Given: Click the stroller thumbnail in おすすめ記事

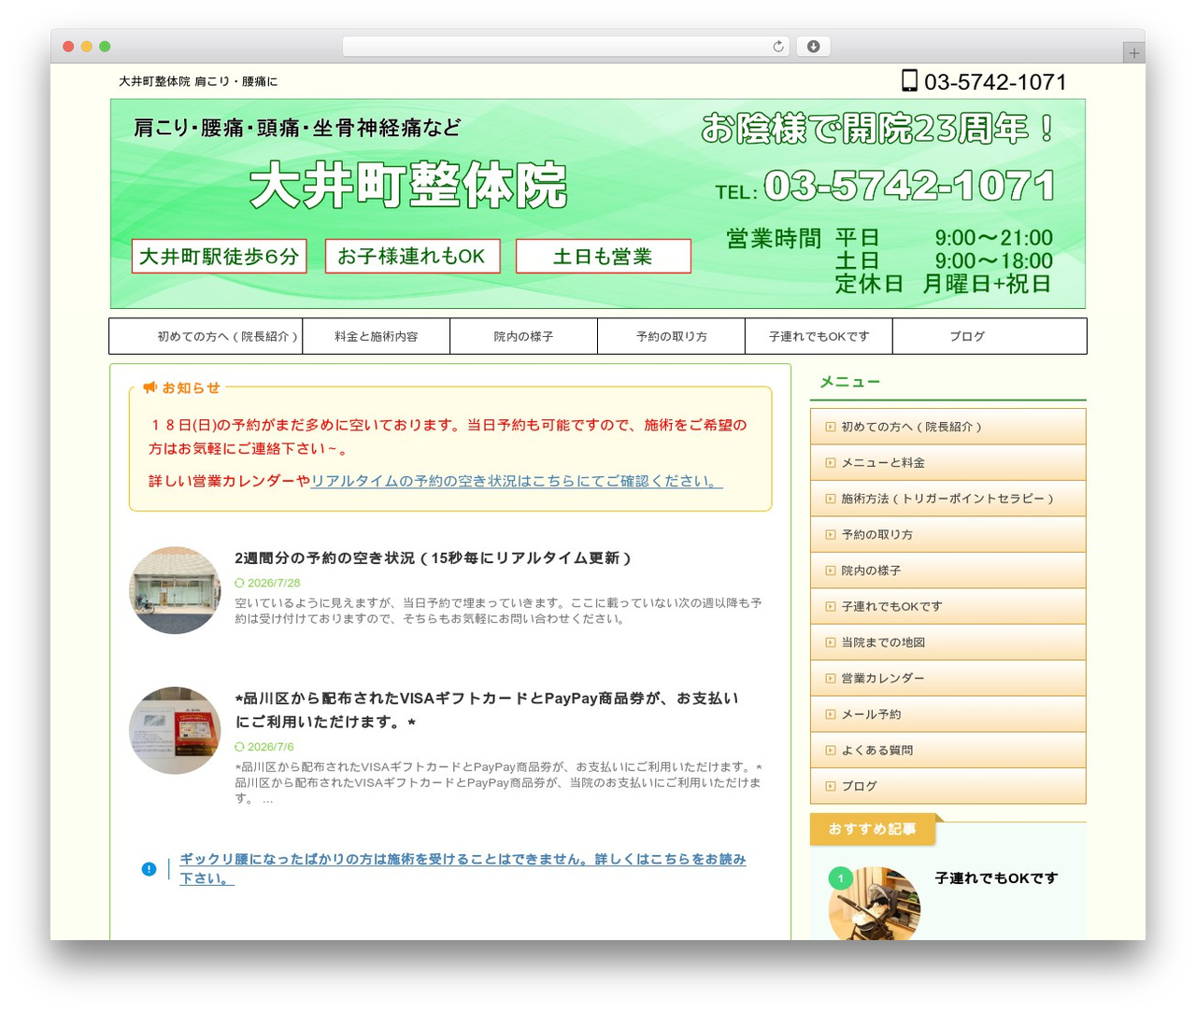Looking at the screenshot, I should point(875,904).
